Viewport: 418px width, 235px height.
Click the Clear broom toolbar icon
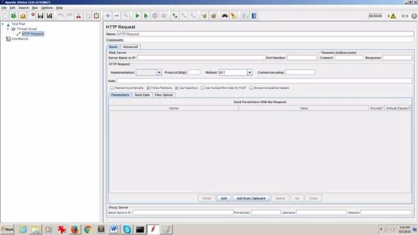tap(204, 15)
